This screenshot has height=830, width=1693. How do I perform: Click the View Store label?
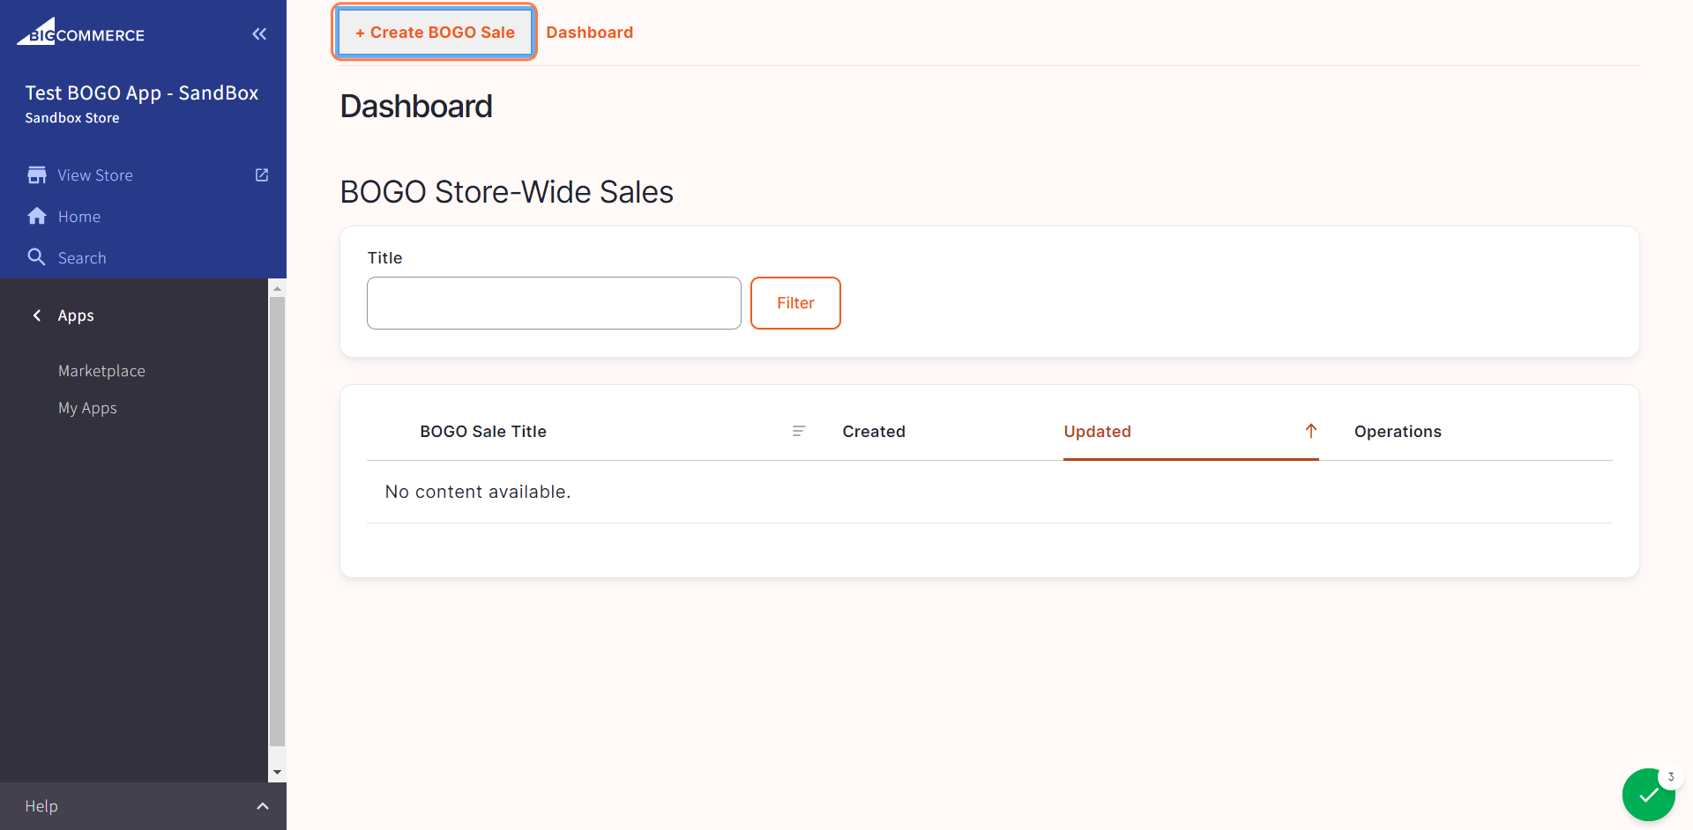pos(95,175)
